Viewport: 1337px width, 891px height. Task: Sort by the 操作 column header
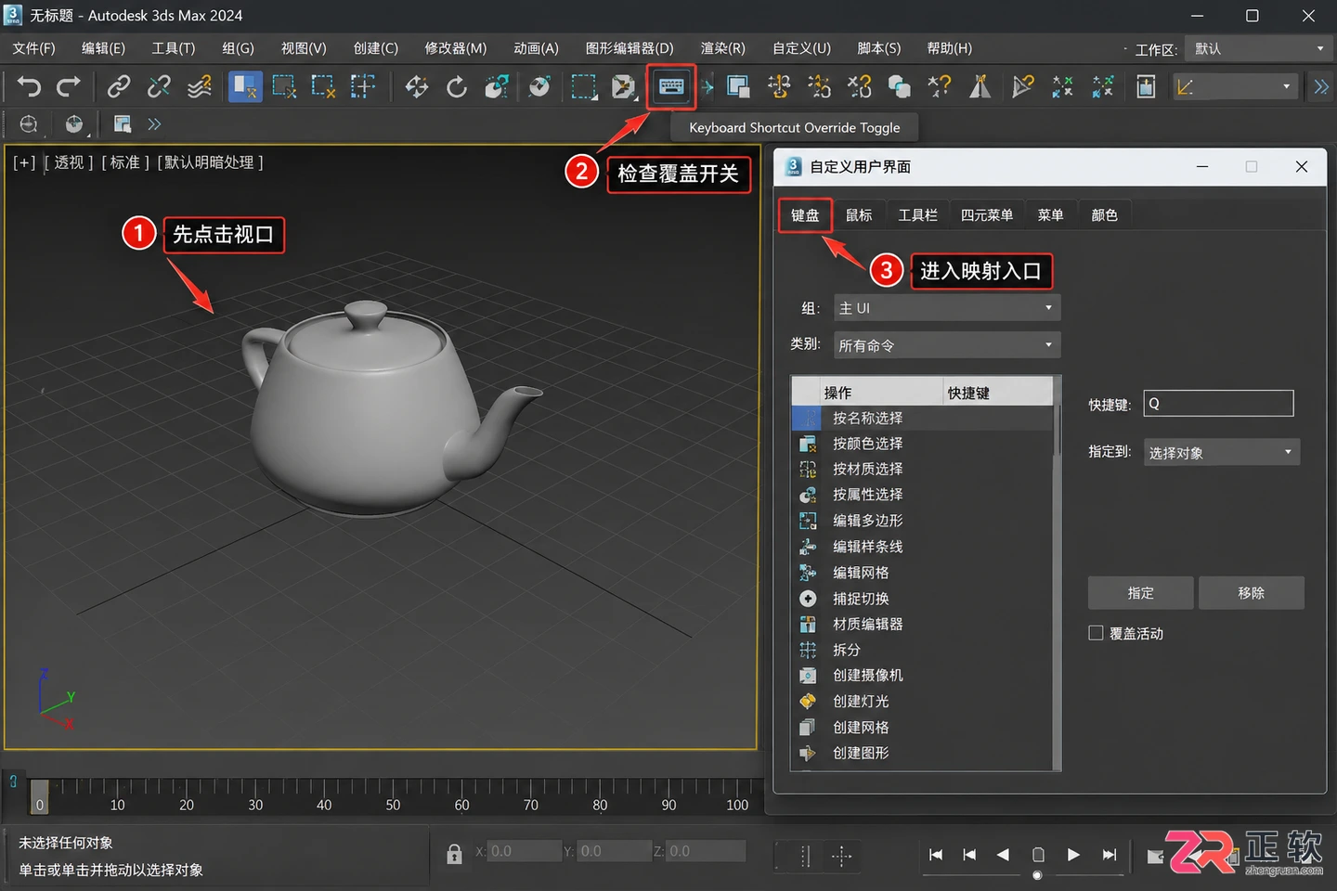[881, 393]
